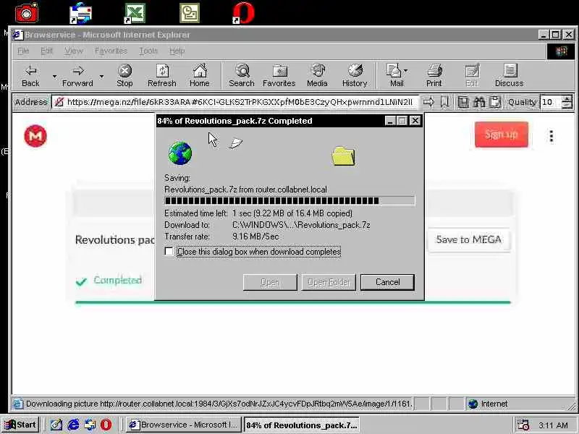
Task: Launch Opera from the quick launch bar
Action: (106, 425)
